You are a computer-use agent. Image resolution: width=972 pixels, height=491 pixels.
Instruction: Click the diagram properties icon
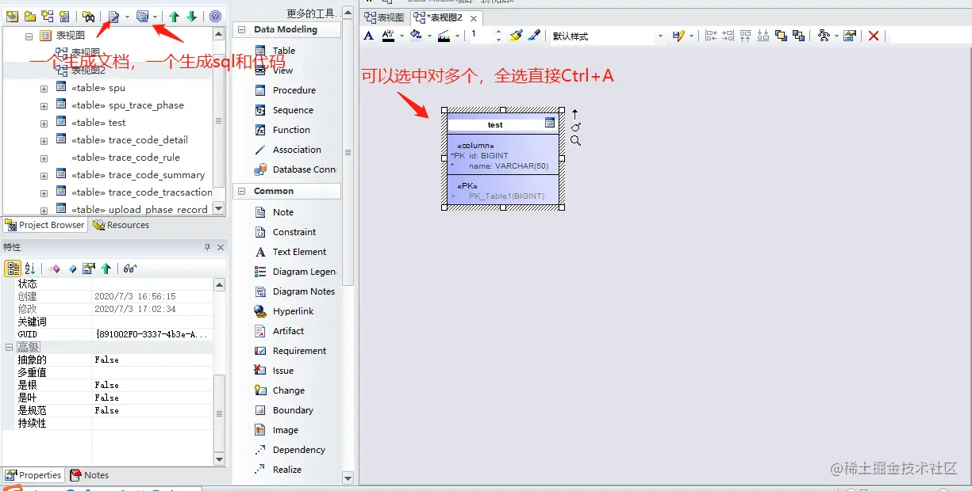pyautogui.click(x=850, y=36)
